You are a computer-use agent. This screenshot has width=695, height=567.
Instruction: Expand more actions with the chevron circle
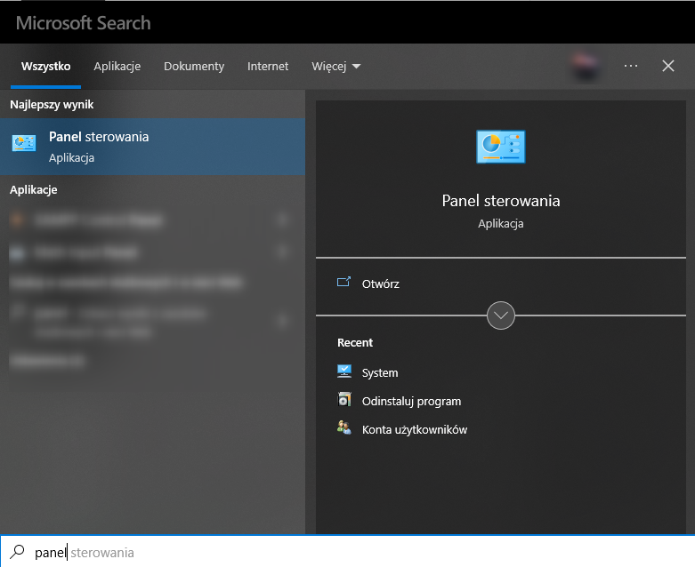[500, 315]
